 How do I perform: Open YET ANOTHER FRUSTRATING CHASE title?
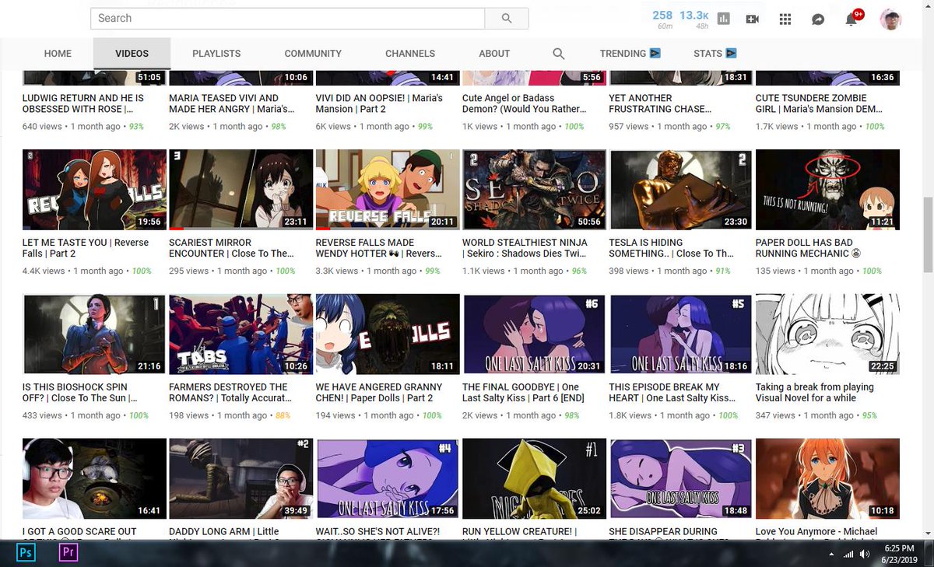pyautogui.click(x=660, y=103)
